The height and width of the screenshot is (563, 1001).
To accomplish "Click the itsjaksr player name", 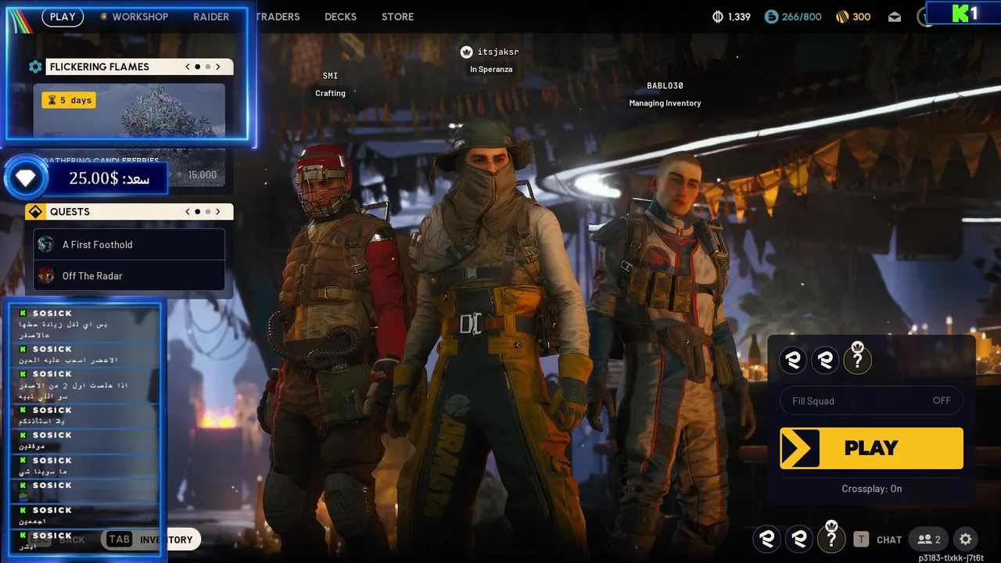I will pos(498,52).
